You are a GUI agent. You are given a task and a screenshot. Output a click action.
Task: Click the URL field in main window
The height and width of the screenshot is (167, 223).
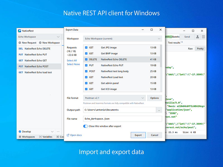(172, 37)
